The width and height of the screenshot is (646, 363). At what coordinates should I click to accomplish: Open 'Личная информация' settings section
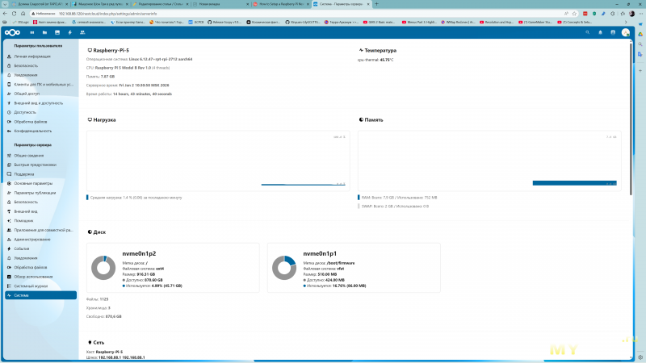point(31,58)
